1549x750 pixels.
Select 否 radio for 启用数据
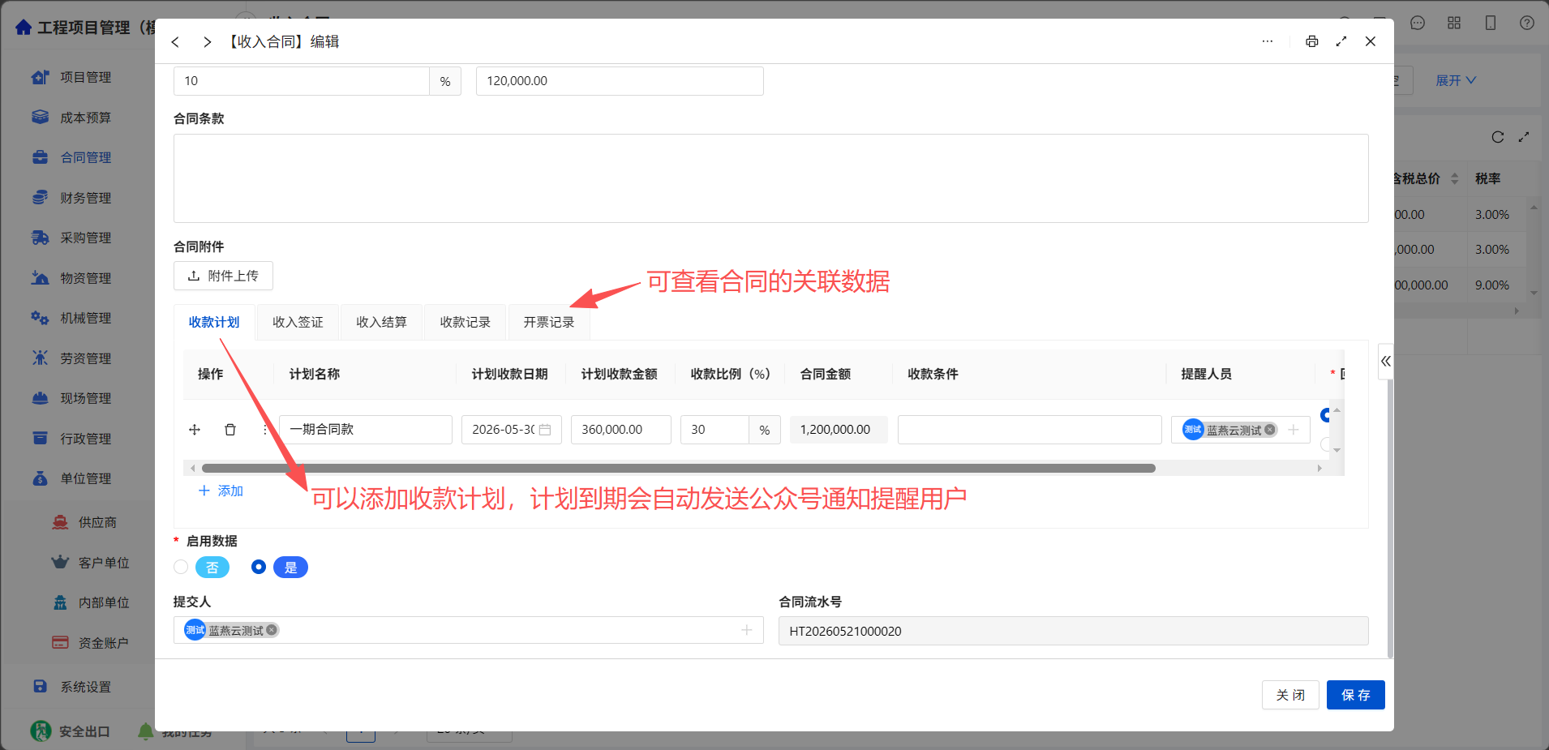click(x=181, y=567)
